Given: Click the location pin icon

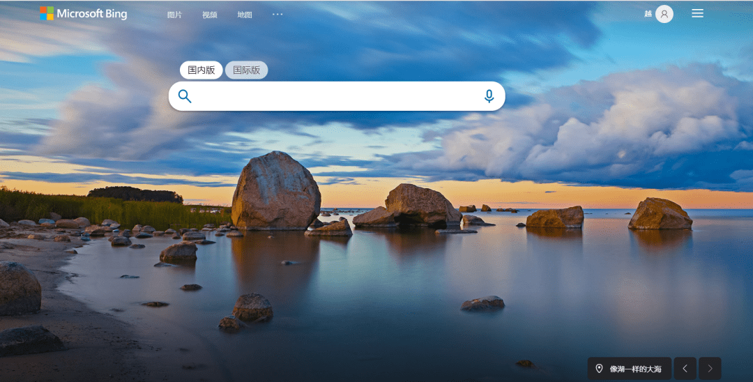Looking at the screenshot, I should (x=599, y=369).
